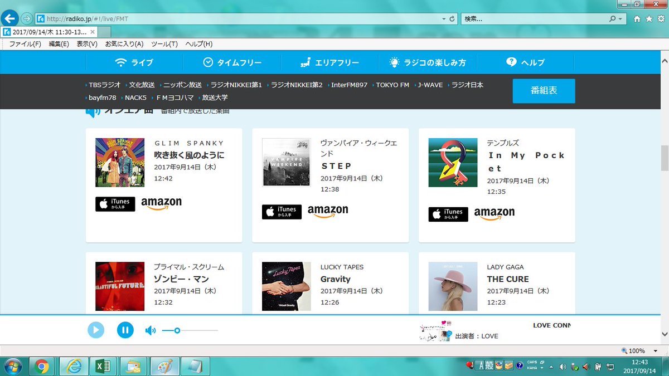Open the タイムフリー navigation tab
This screenshot has height=376, width=669.
(232, 62)
